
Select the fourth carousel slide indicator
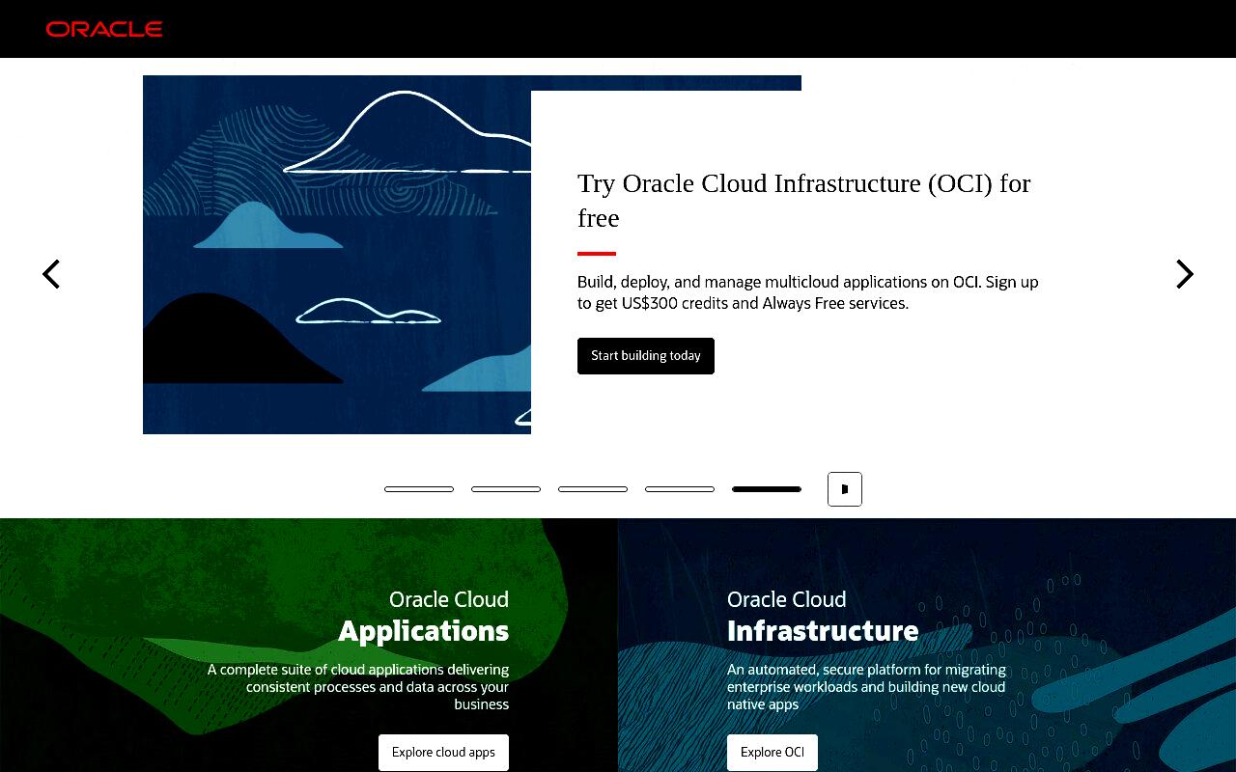(x=680, y=489)
